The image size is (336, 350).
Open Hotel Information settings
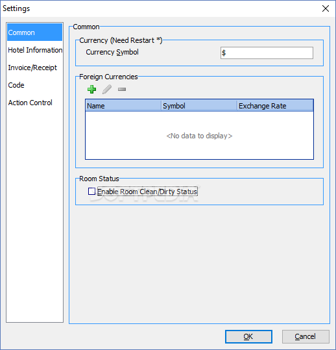pos(34,50)
